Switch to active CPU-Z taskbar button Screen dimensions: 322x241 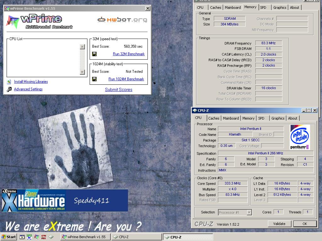tap(188, 237)
